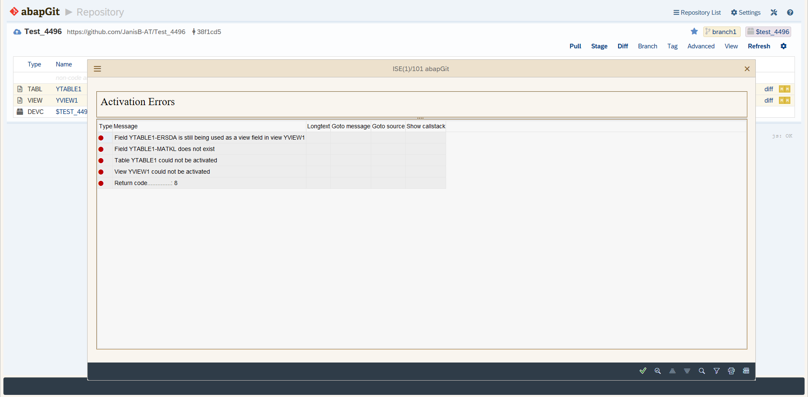Viewport: 808px width, 397px height.
Task: Click the Pull action
Action: 575,46
